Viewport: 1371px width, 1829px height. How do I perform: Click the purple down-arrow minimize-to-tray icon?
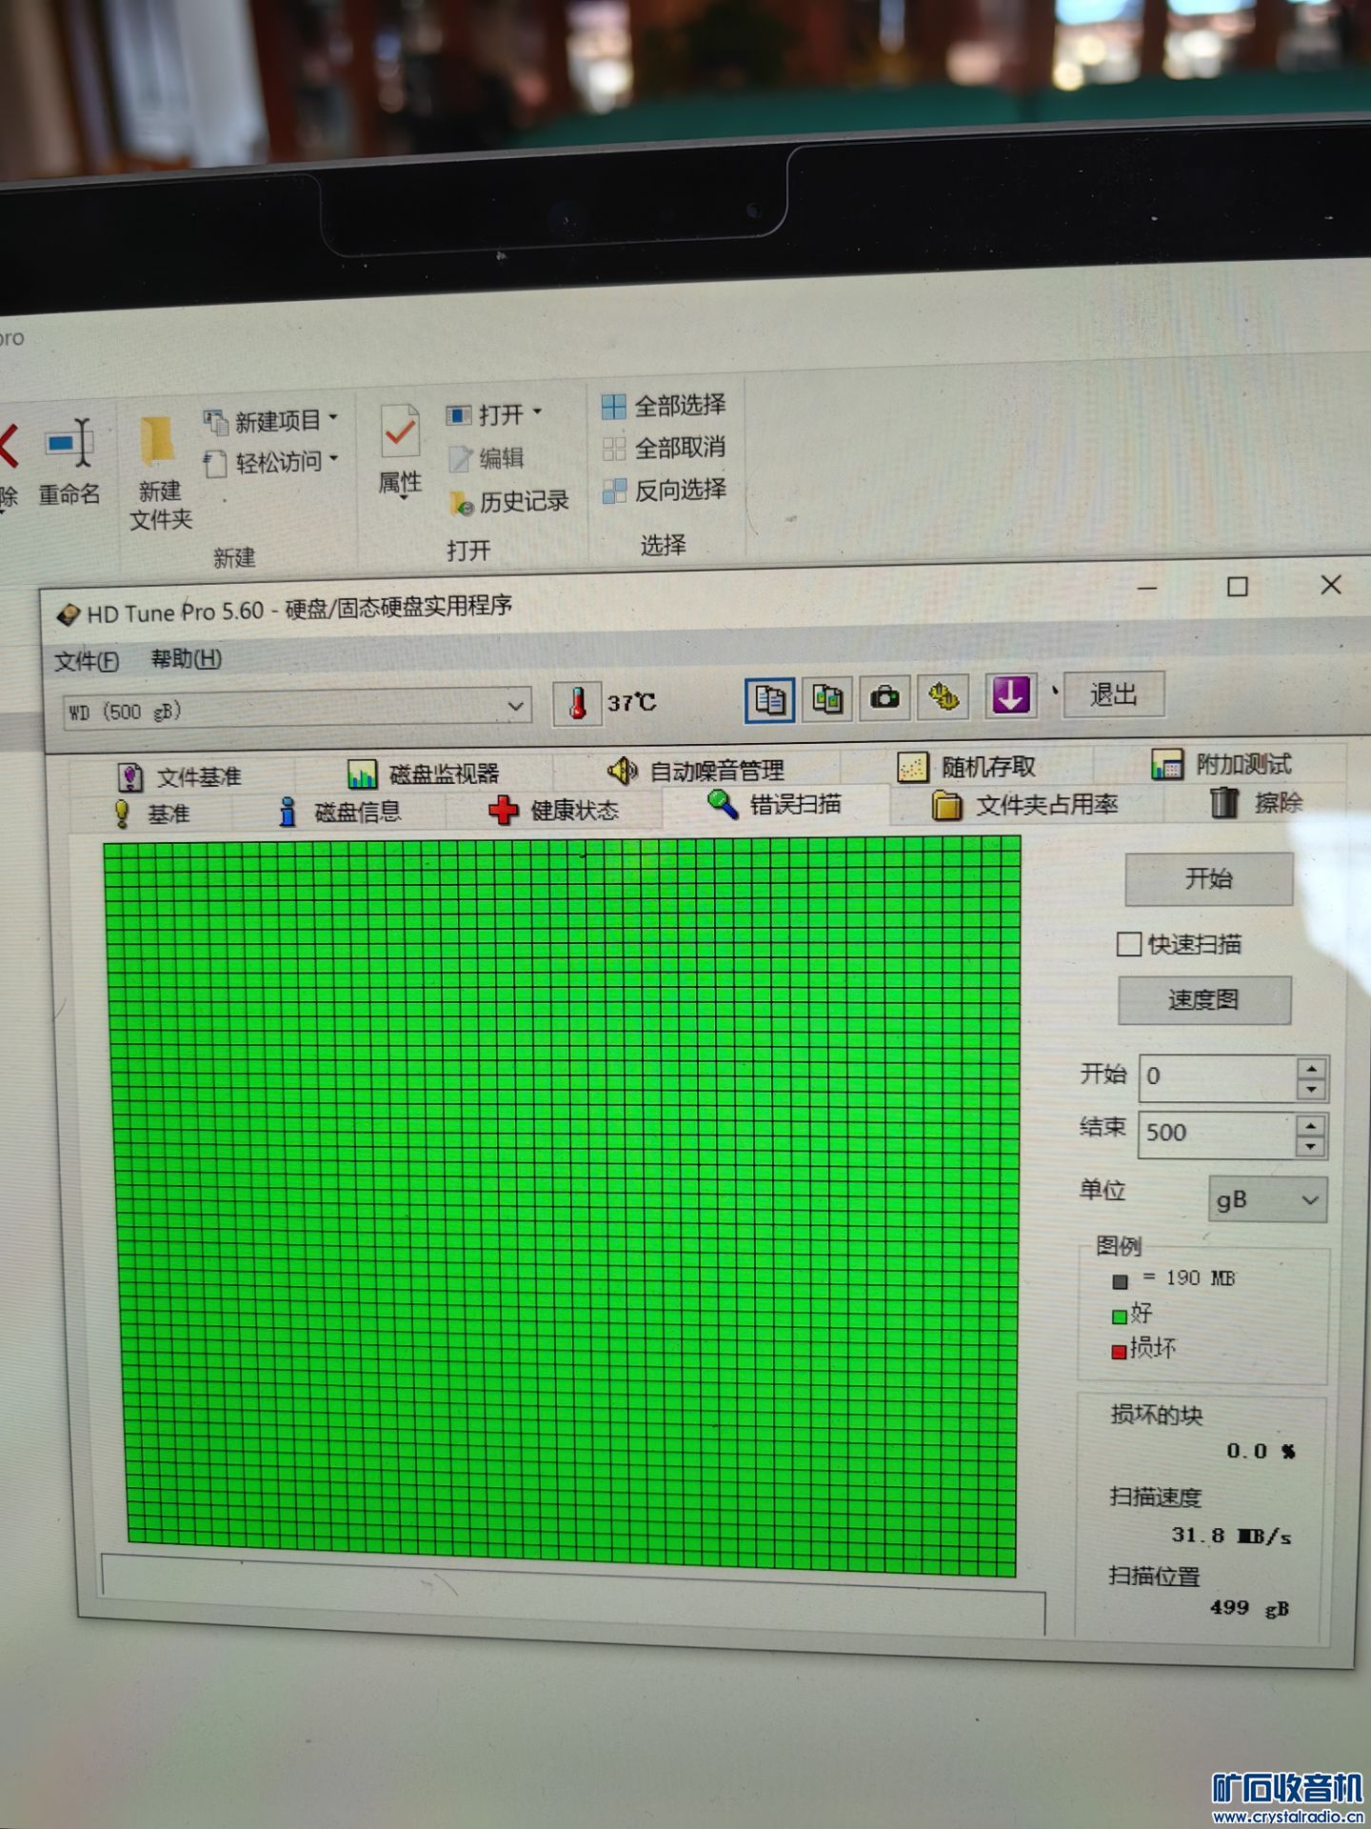tap(1010, 694)
